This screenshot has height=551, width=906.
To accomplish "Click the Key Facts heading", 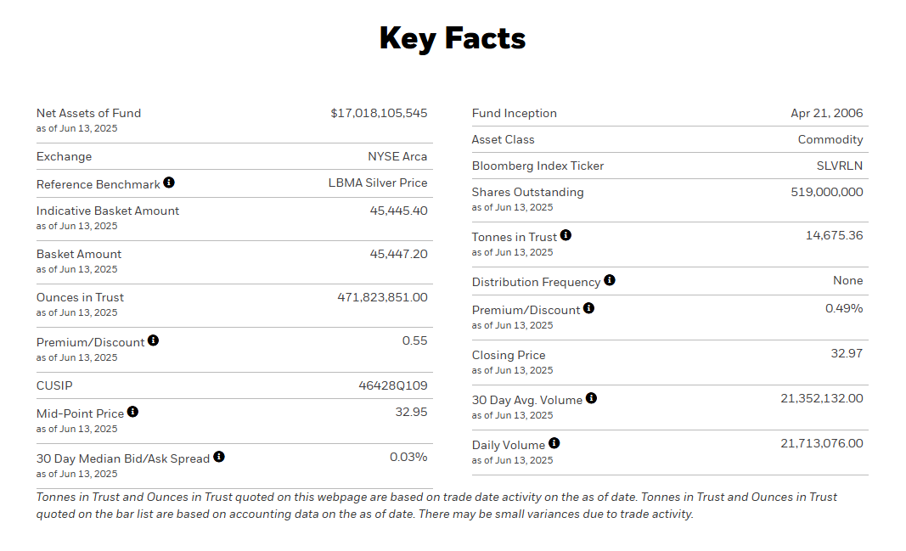I will [453, 38].
